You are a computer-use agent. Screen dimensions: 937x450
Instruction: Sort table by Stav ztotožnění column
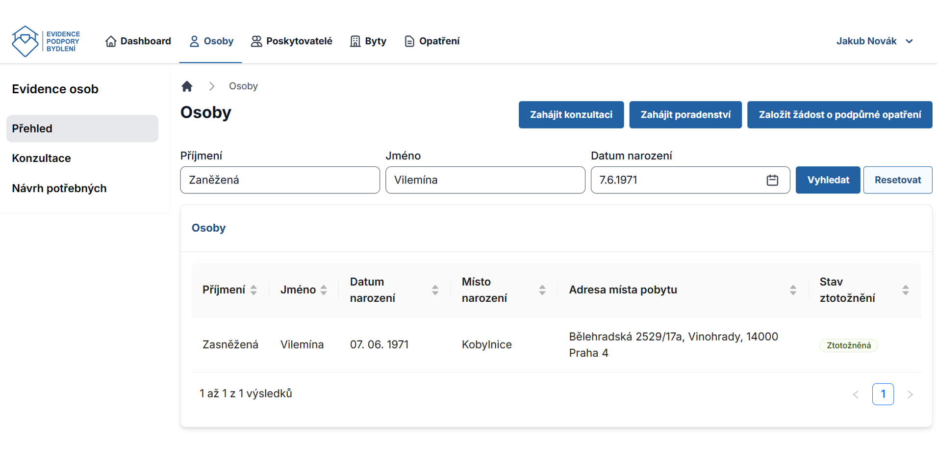905,290
